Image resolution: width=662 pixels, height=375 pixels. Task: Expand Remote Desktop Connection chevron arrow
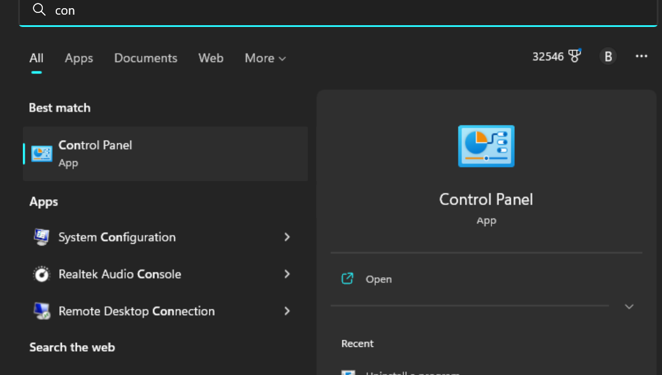[x=287, y=311]
